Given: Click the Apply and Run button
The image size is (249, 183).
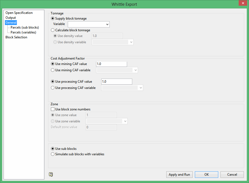Looking at the screenshot, I should [179, 174].
